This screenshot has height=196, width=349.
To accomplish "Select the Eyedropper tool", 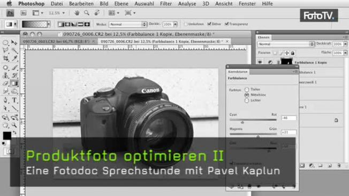I will (x=14, y=58).
